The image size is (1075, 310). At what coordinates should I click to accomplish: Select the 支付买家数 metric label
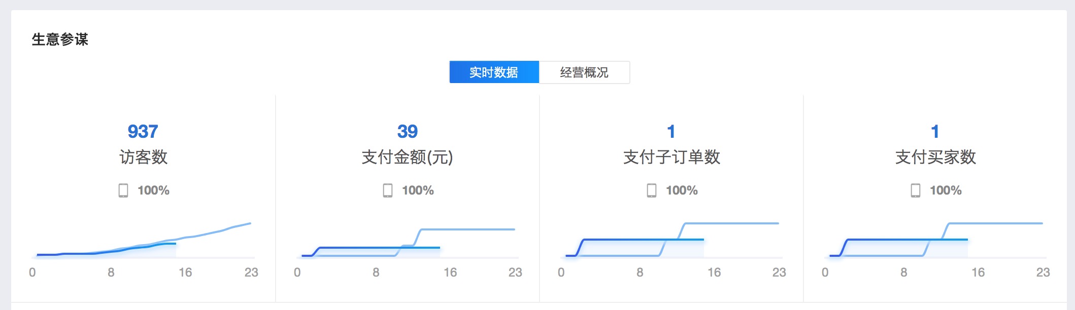pyautogui.click(x=935, y=157)
